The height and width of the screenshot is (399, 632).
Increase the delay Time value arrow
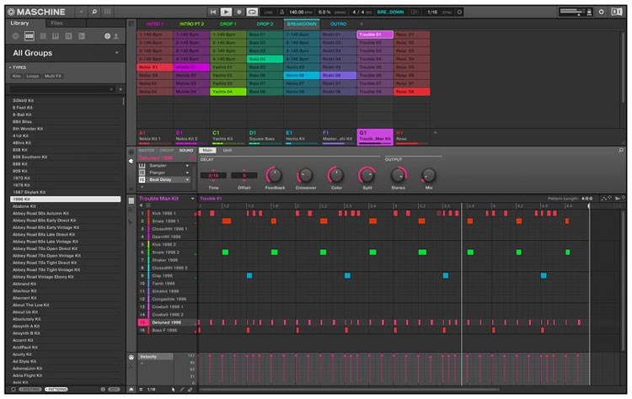coord(213,171)
